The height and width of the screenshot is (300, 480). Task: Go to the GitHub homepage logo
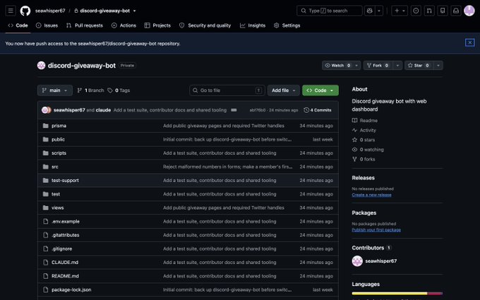point(25,11)
